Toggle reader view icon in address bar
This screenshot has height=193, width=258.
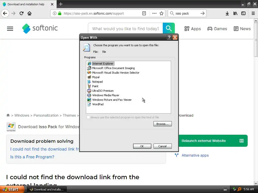click(144, 13)
